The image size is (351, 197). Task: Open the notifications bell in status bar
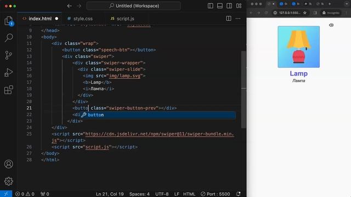[239, 194]
